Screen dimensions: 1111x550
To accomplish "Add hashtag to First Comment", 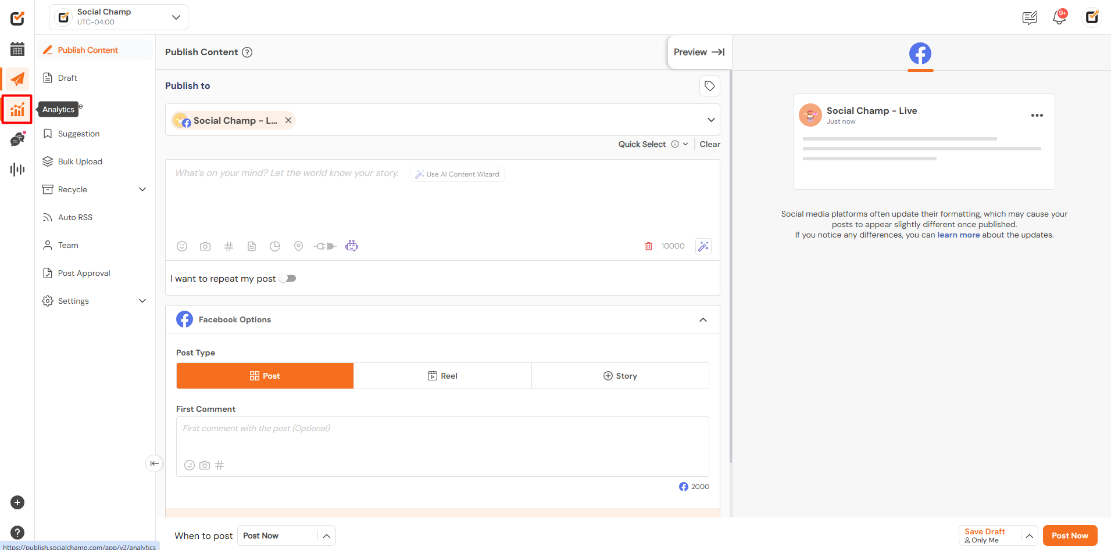I will 219,465.
